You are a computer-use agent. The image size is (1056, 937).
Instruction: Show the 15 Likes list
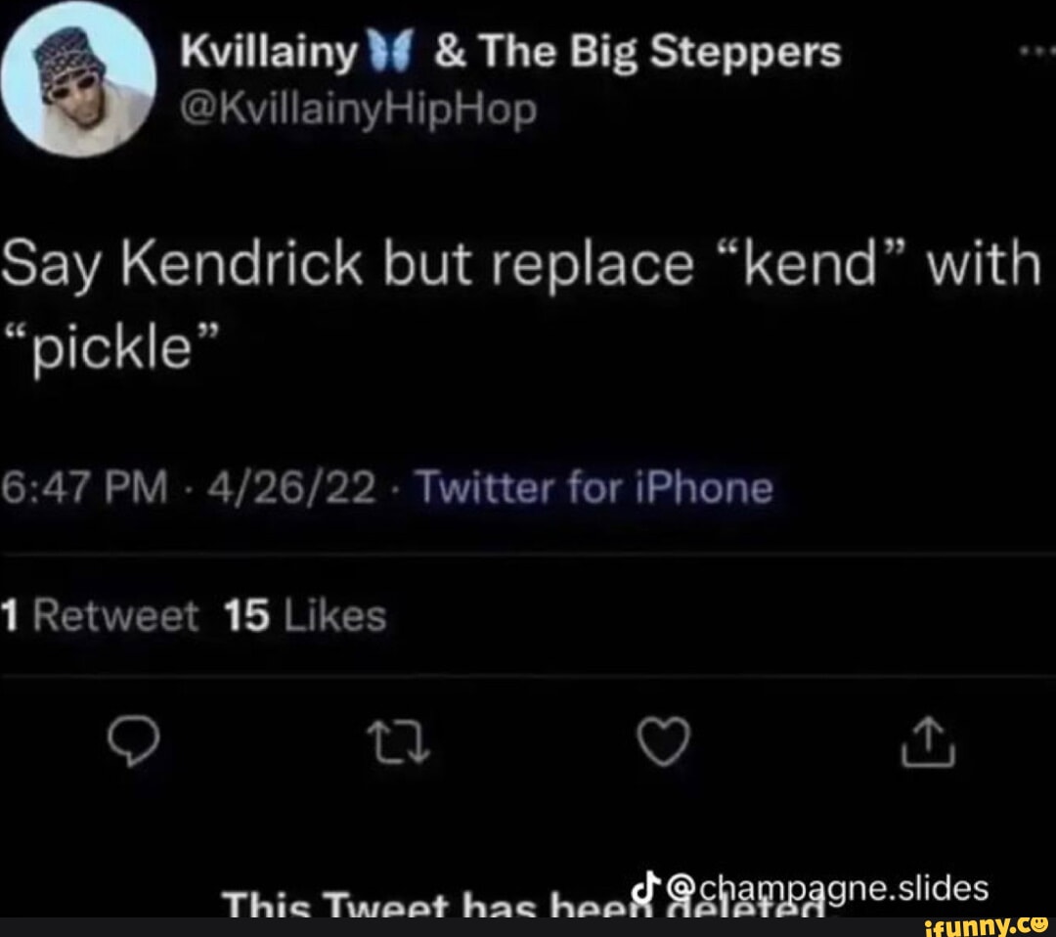[x=305, y=615]
